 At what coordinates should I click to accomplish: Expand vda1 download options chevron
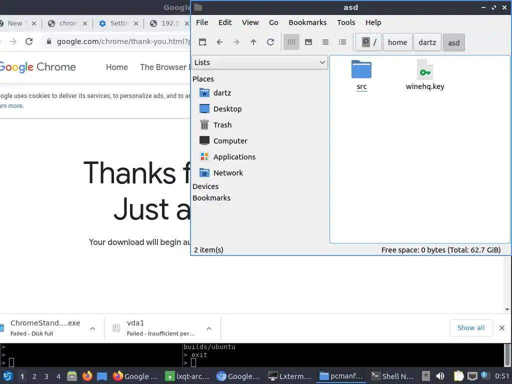tap(209, 328)
